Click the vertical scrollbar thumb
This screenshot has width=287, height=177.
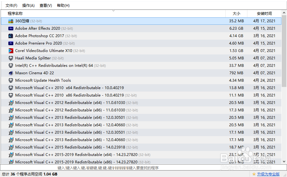point(284,52)
